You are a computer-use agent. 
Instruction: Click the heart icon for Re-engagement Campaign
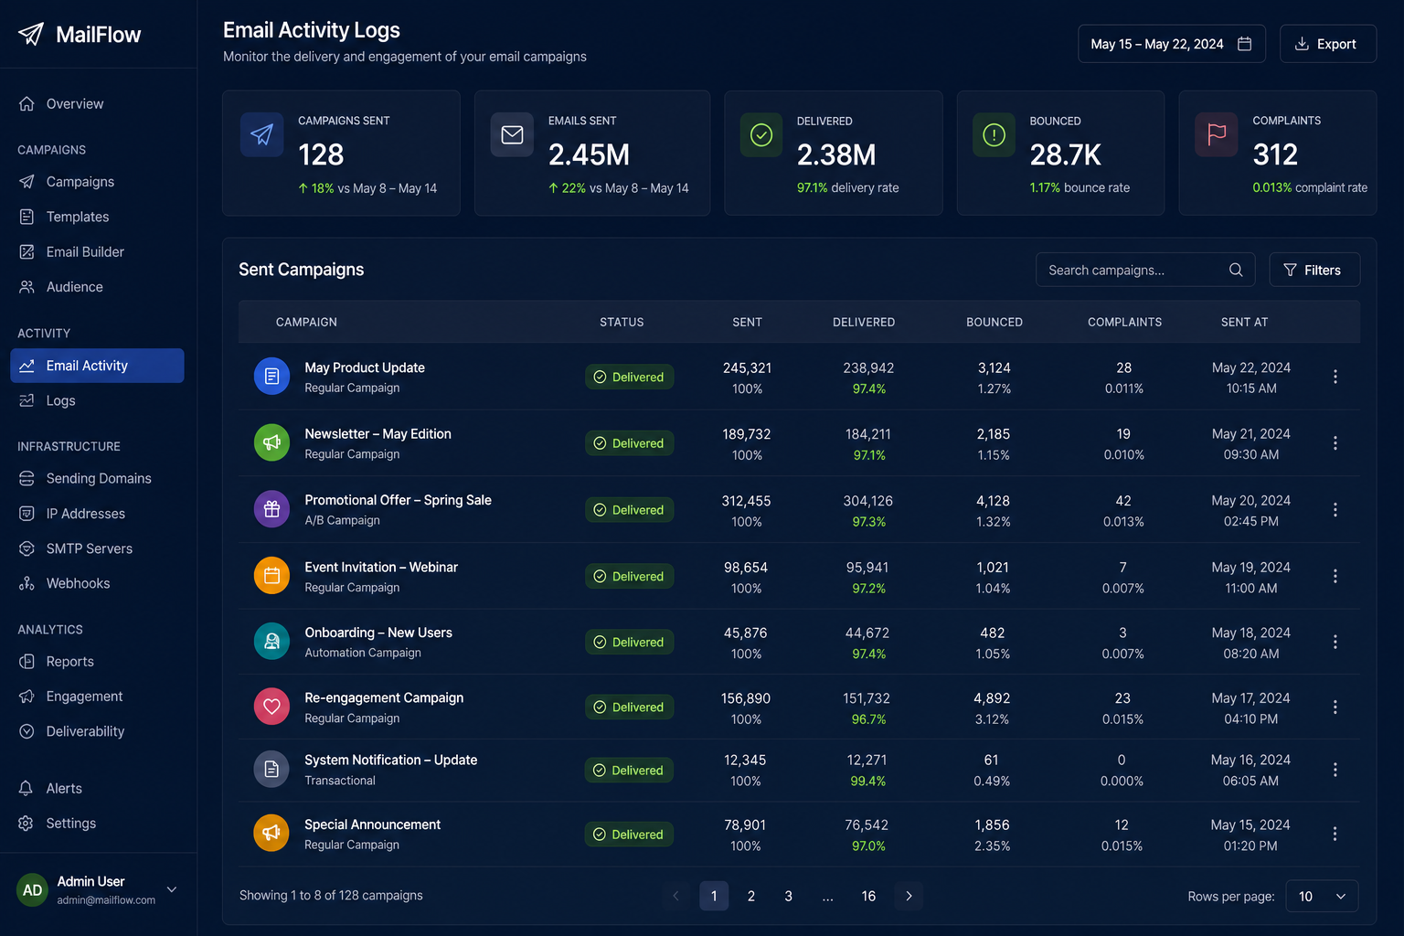tap(271, 707)
